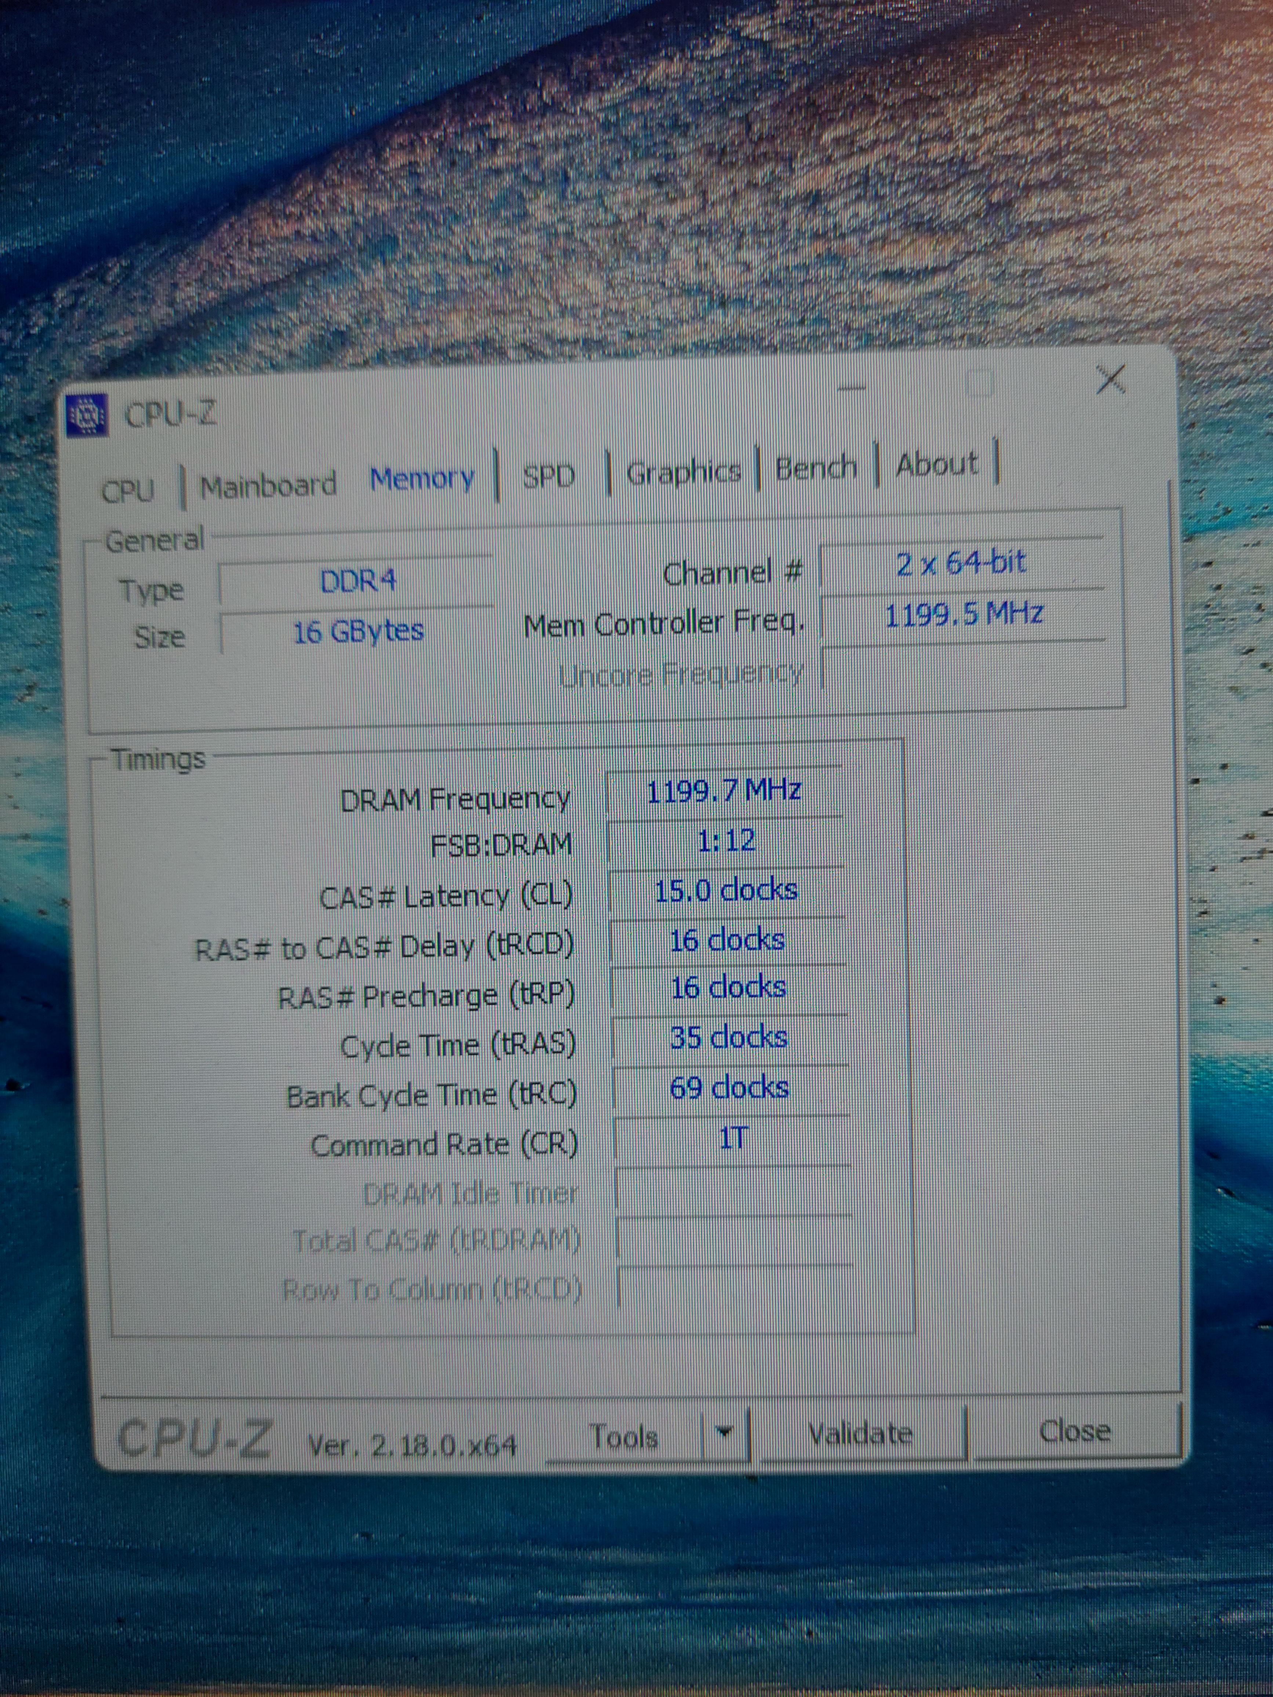Open the Mainboard tab
This screenshot has width=1273, height=1697.
[268, 485]
